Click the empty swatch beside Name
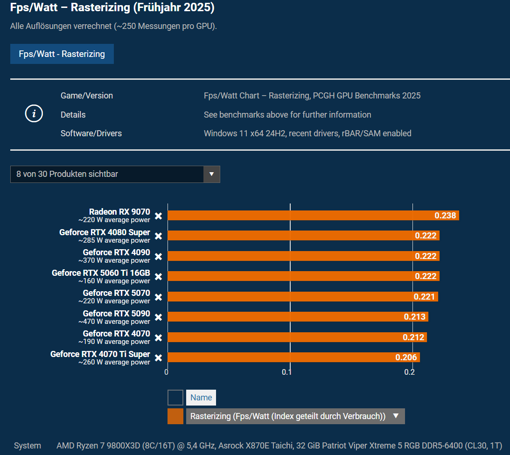Viewport: 510px width, 455px height. [175, 398]
